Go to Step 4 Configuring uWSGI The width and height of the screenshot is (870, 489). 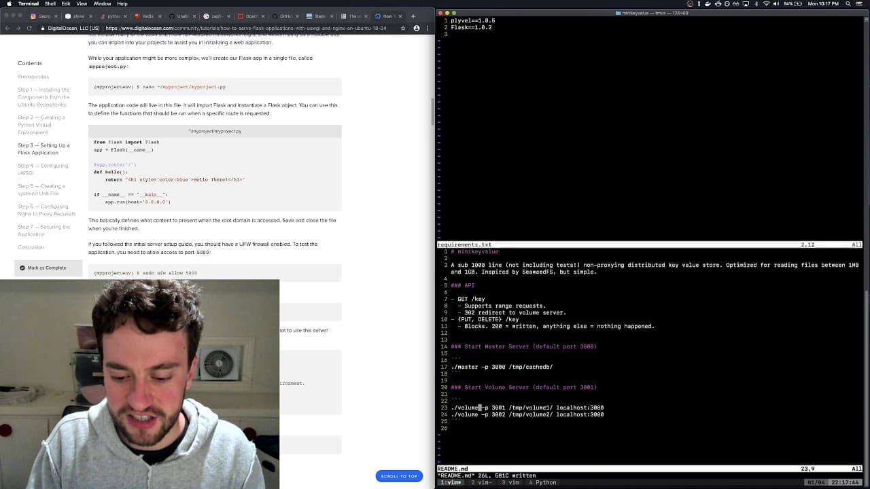coord(43,169)
